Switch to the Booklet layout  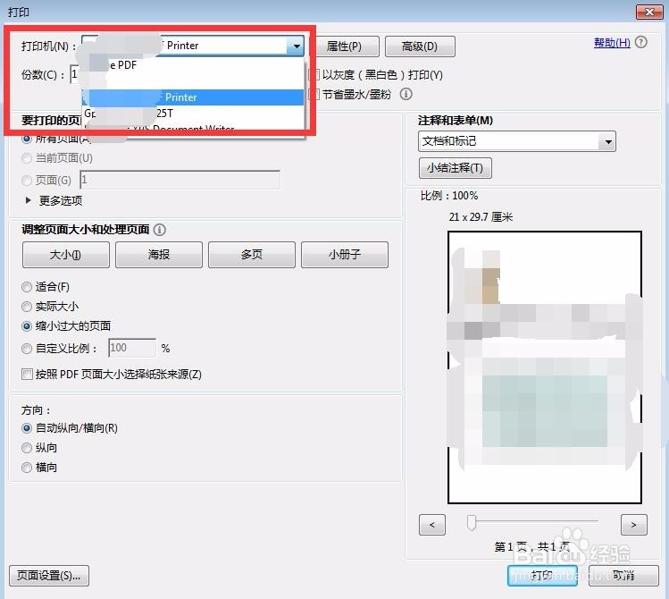coord(345,255)
